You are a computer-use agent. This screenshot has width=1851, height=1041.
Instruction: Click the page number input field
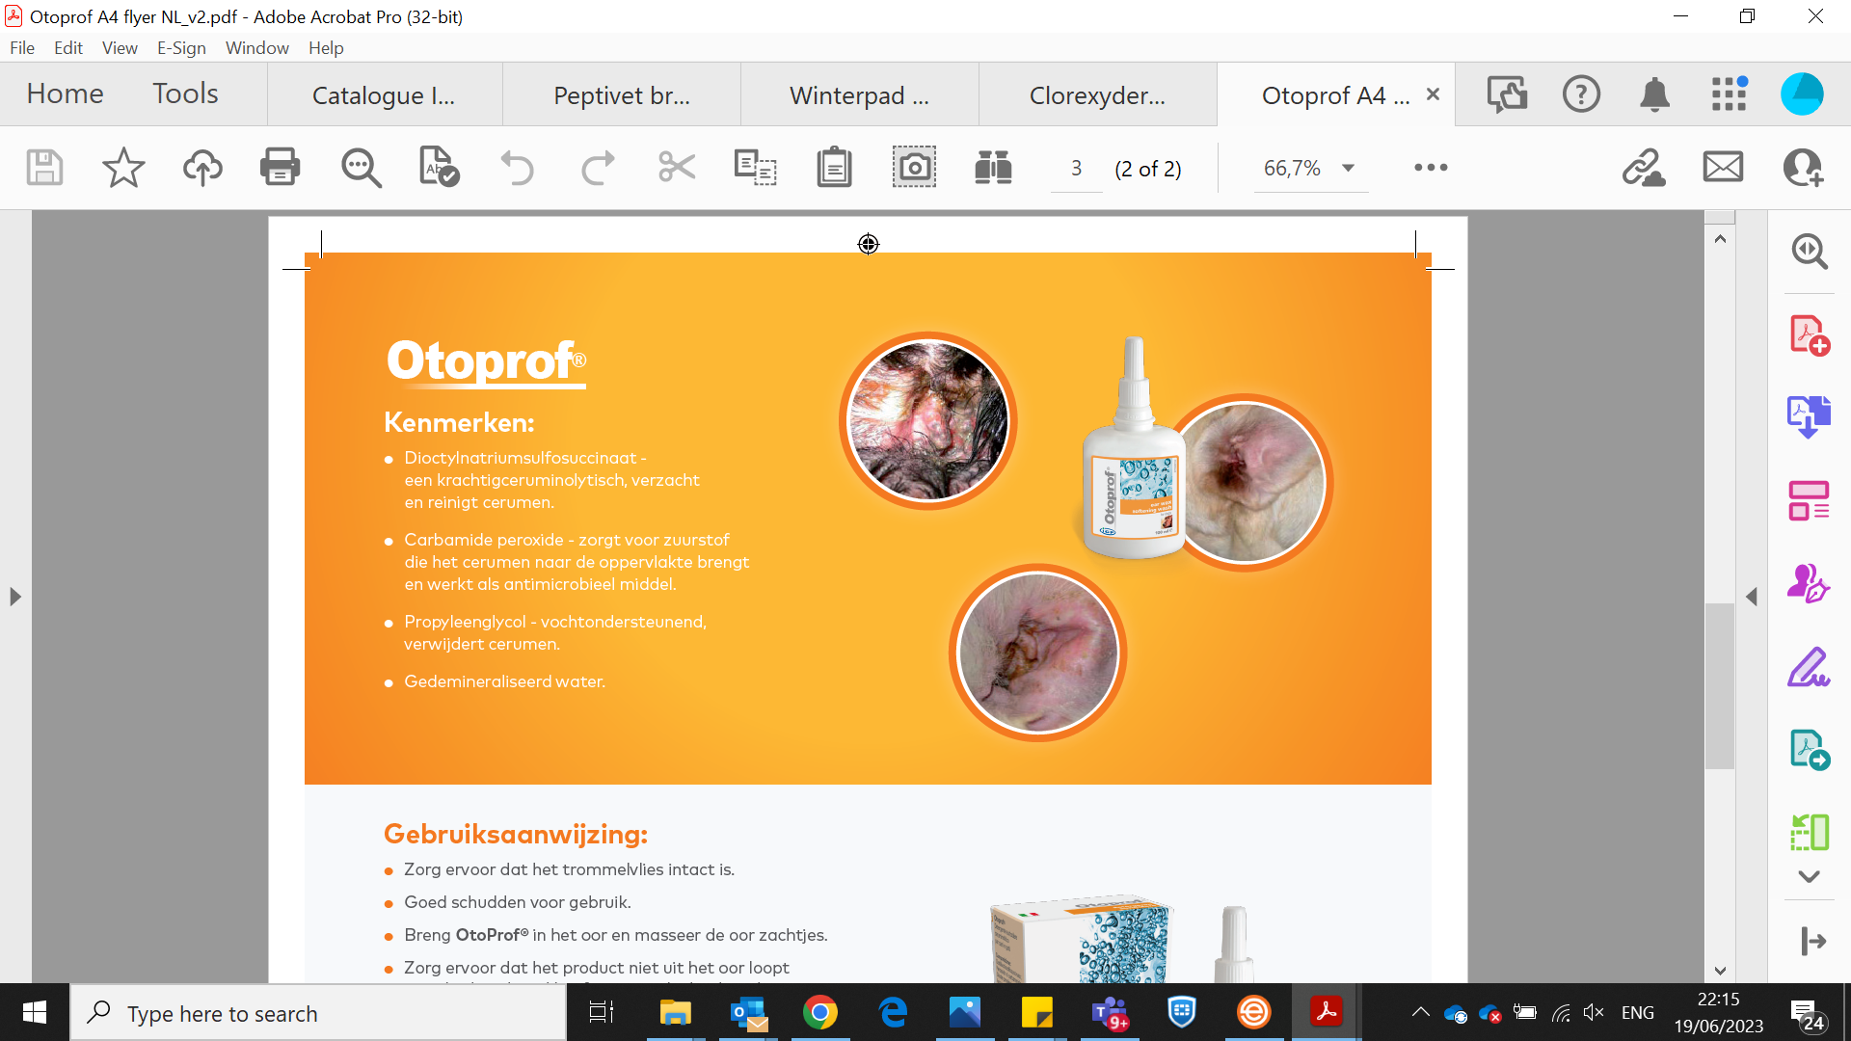point(1076,169)
